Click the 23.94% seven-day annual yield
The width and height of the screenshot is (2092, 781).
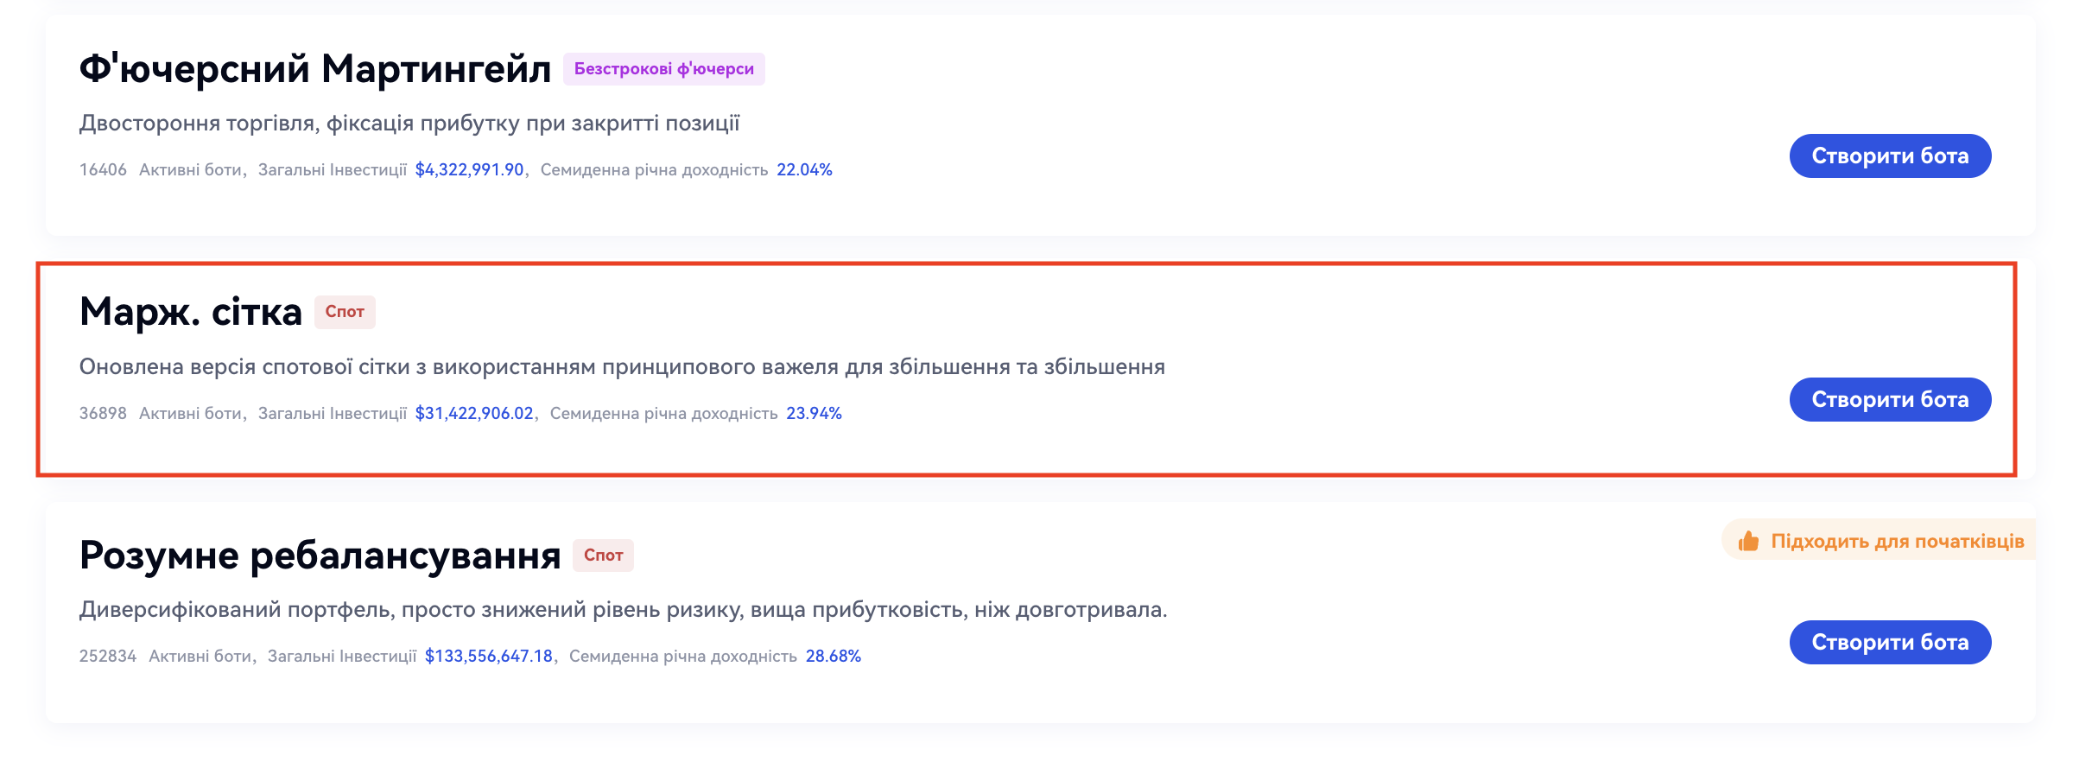click(814, 414)
